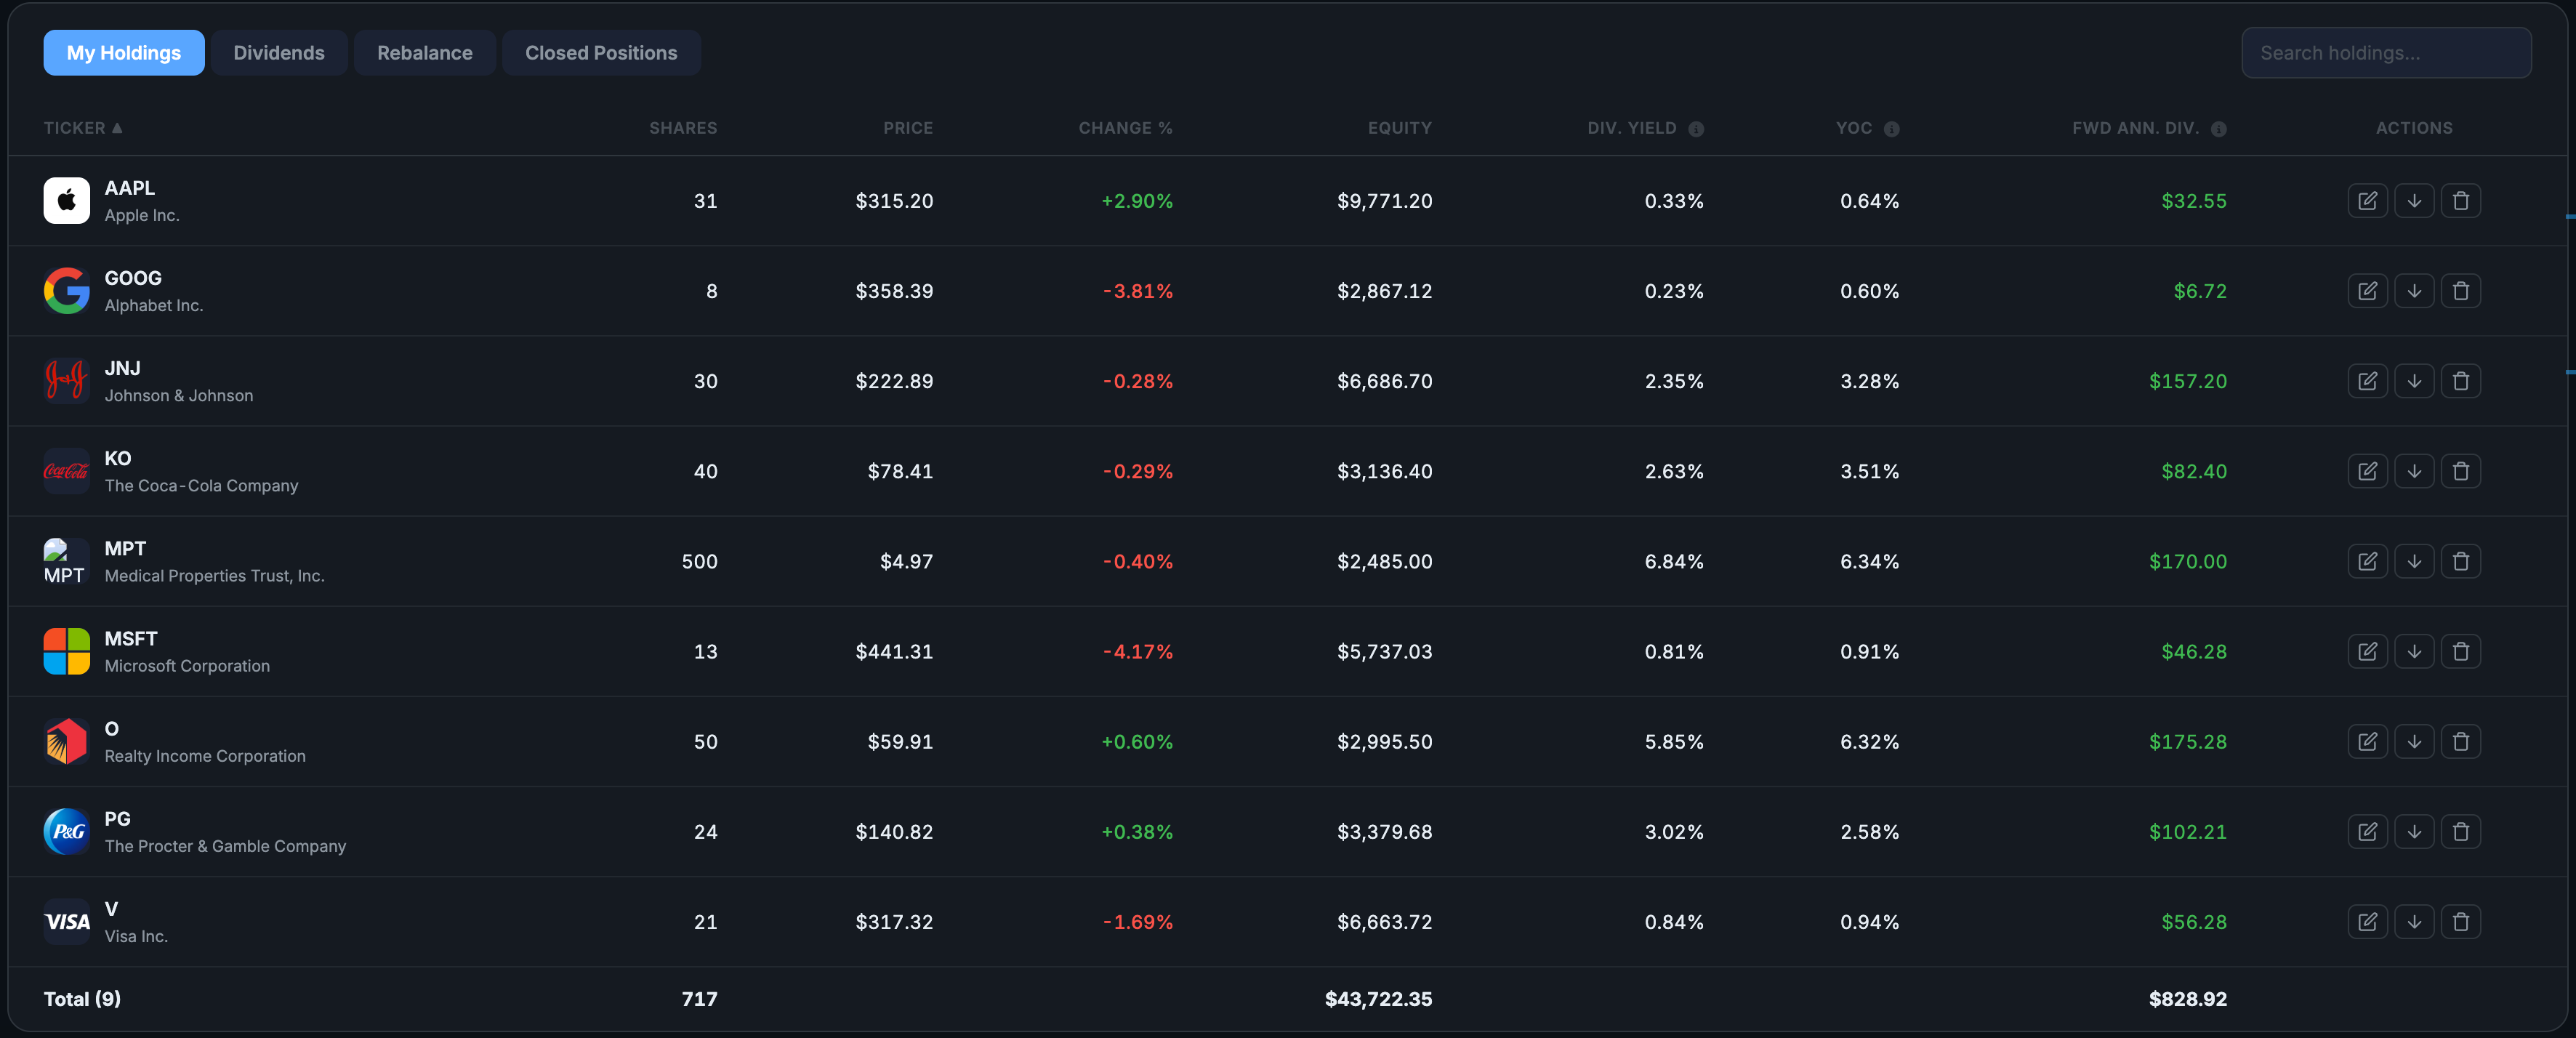
Task: Click the Coca-Cola logo
Action: 67,471
